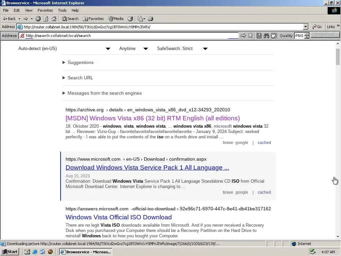Screen dimensions: 341x256
Task: Open the View menu
Action: 29,10
